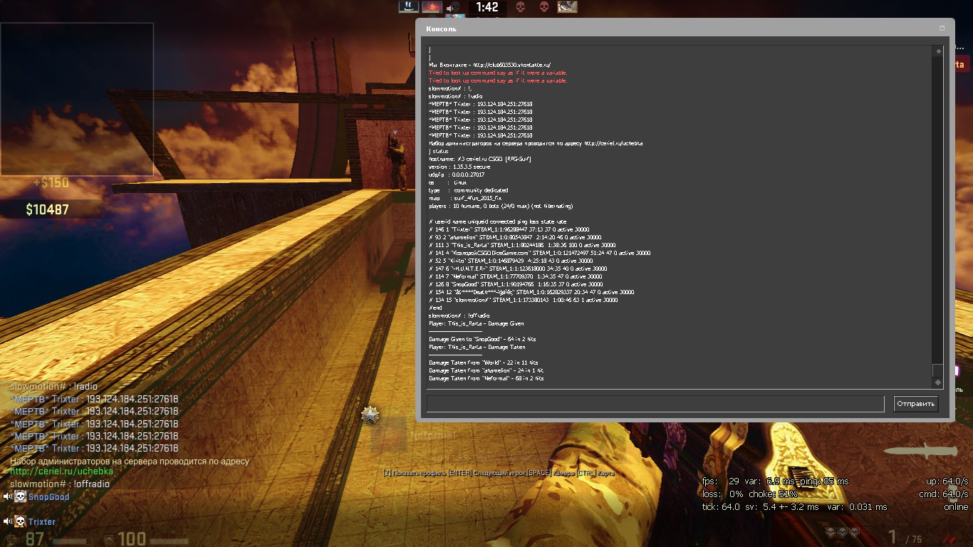The image size is (973, 547).
Task: Click the console 'type : community dedicated' line
Action: (469, 190)
